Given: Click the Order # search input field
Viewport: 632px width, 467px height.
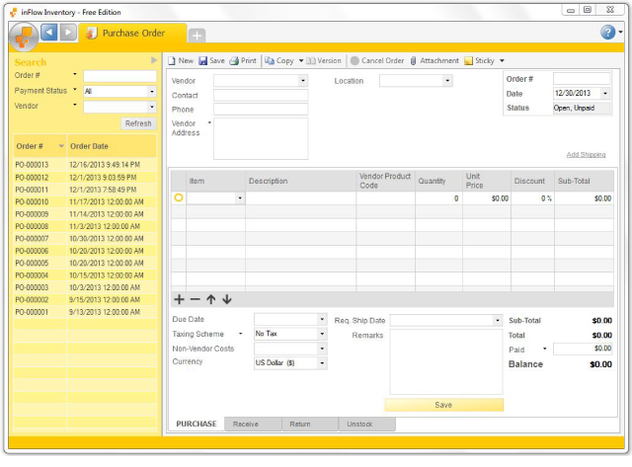Looking at the screenshot, I should pyautogui.click(x=119, y=76).
